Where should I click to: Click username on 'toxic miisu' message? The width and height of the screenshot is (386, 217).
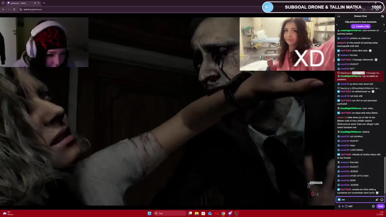click(x=351, y=108)
